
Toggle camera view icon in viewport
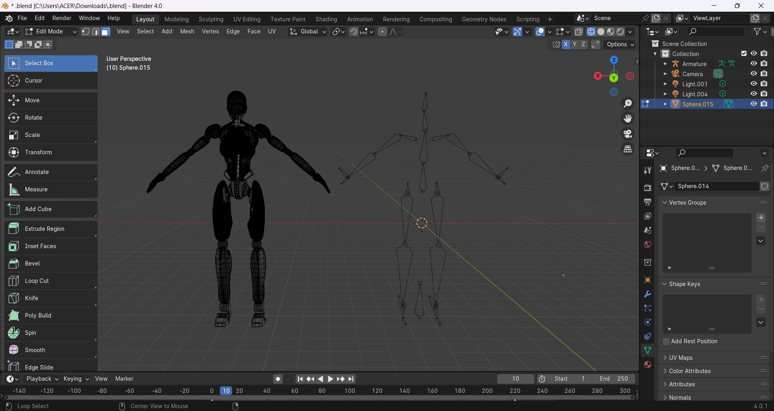[x=628, y=134]
